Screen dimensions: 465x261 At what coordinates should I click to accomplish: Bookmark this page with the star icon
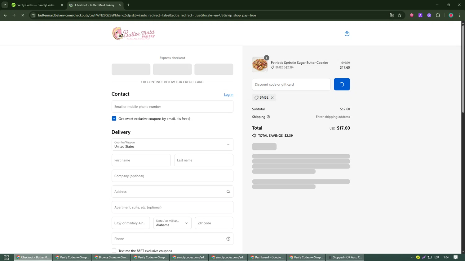[400, 15]
